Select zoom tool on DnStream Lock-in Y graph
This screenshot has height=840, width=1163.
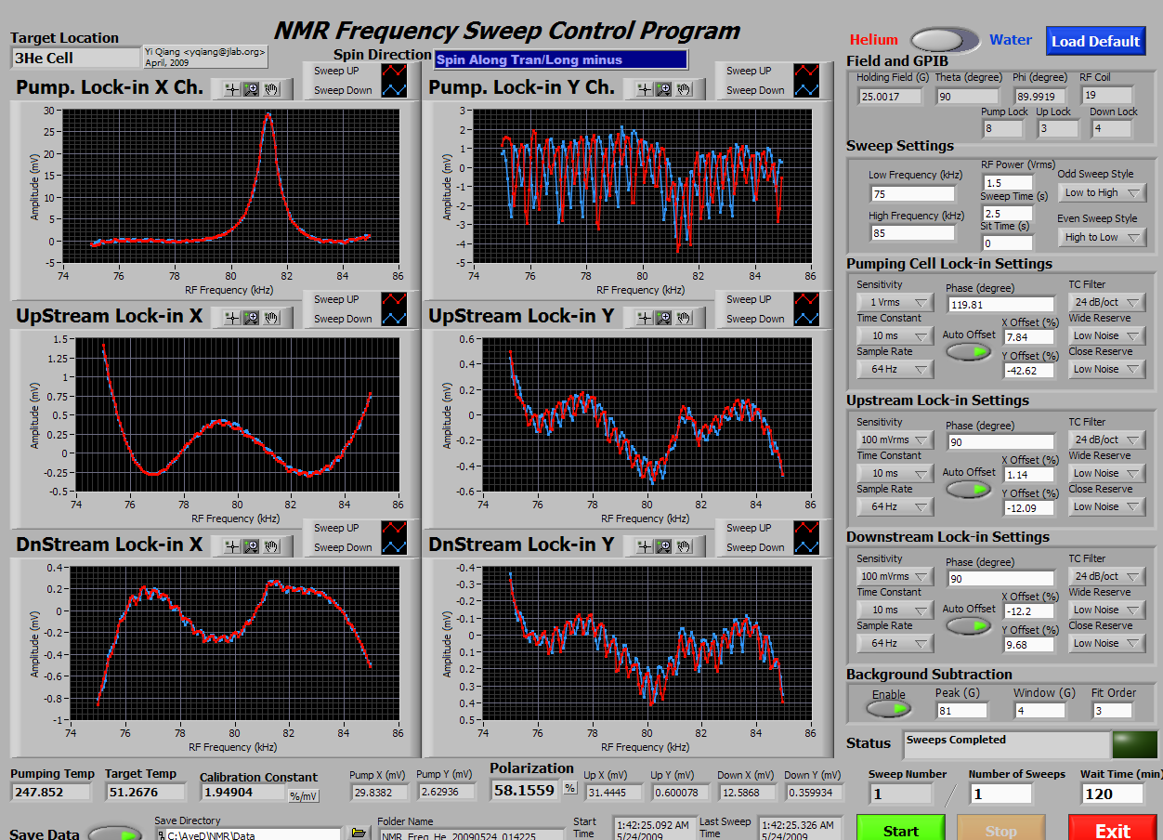click(x=663, y=546)
